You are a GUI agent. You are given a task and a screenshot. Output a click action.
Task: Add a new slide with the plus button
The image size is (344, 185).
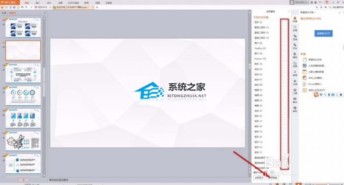coord(24,180)
